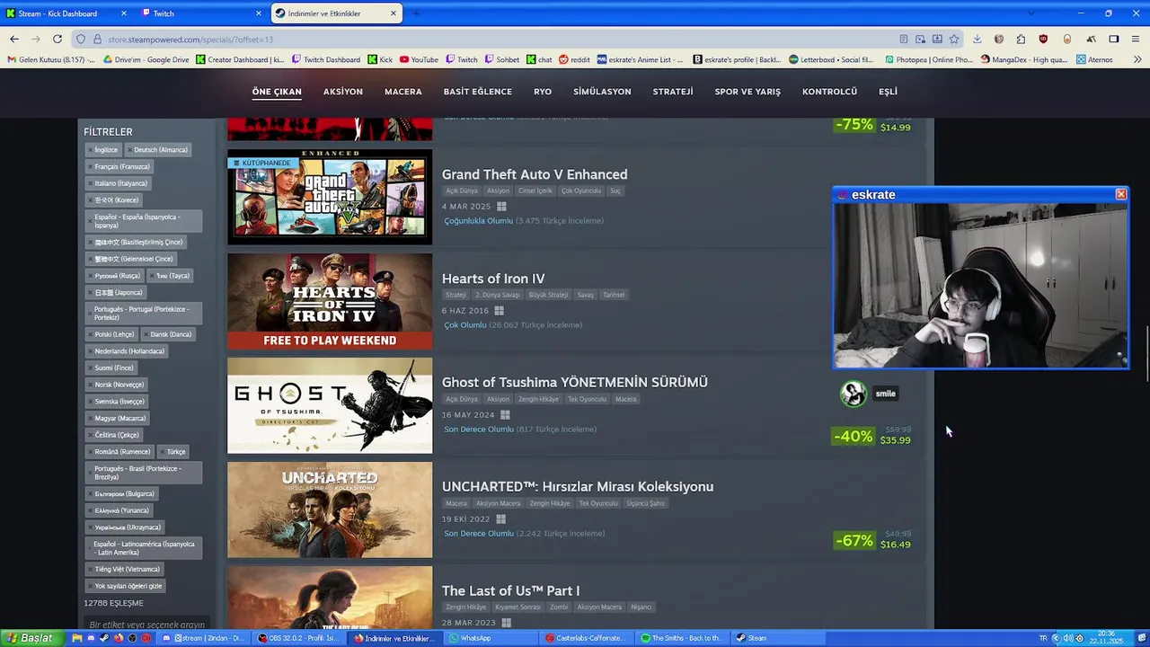Switch to the Twitch browser tab
The height and width of the screenshot is (647, 1150).
(202, 13)
